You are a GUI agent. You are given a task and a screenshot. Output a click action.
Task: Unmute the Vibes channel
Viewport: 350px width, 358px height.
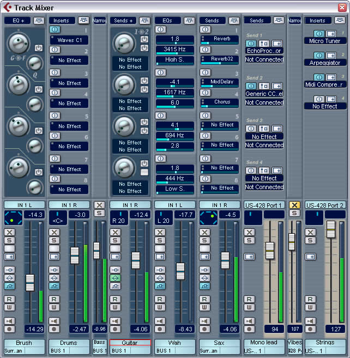click(x=294, y=205)
